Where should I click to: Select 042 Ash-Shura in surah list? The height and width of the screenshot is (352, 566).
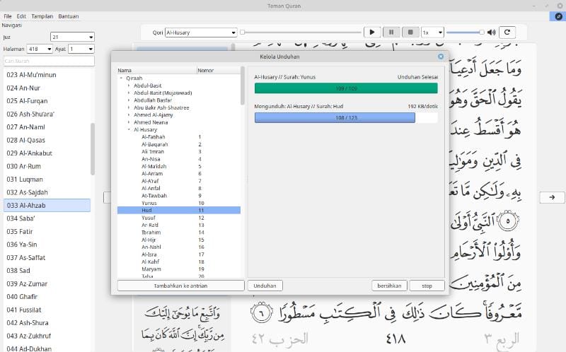[47, 323]
